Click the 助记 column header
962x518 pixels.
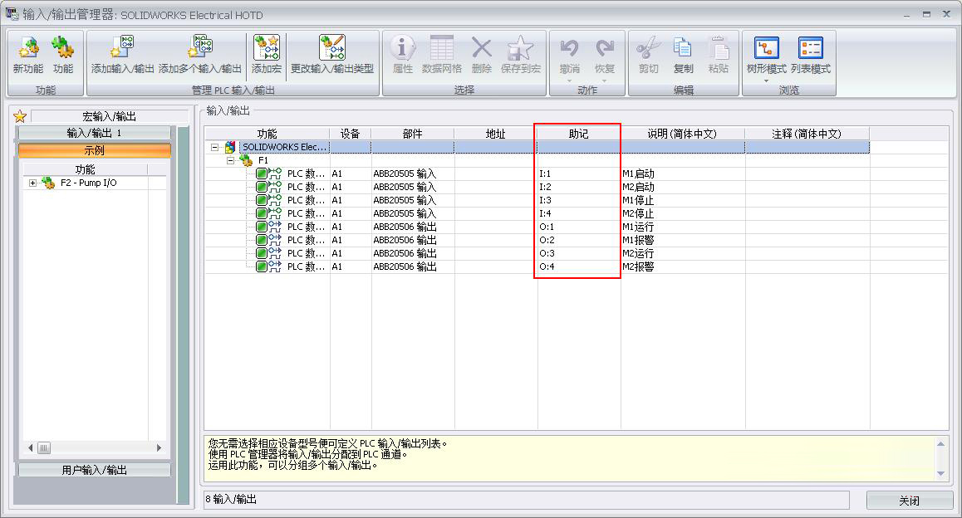(578, 134)
